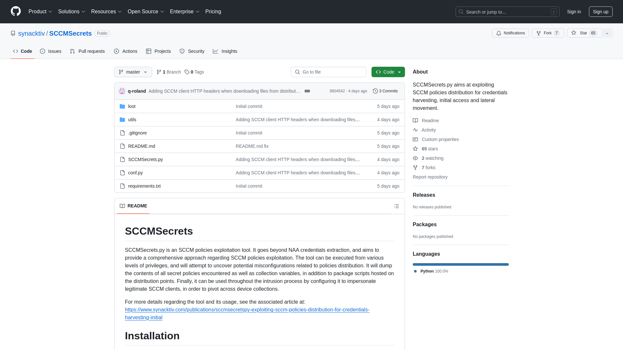Click the Security shield icon
The height and width of the screenshot is (350, 623).
click(x=182, y=51)
